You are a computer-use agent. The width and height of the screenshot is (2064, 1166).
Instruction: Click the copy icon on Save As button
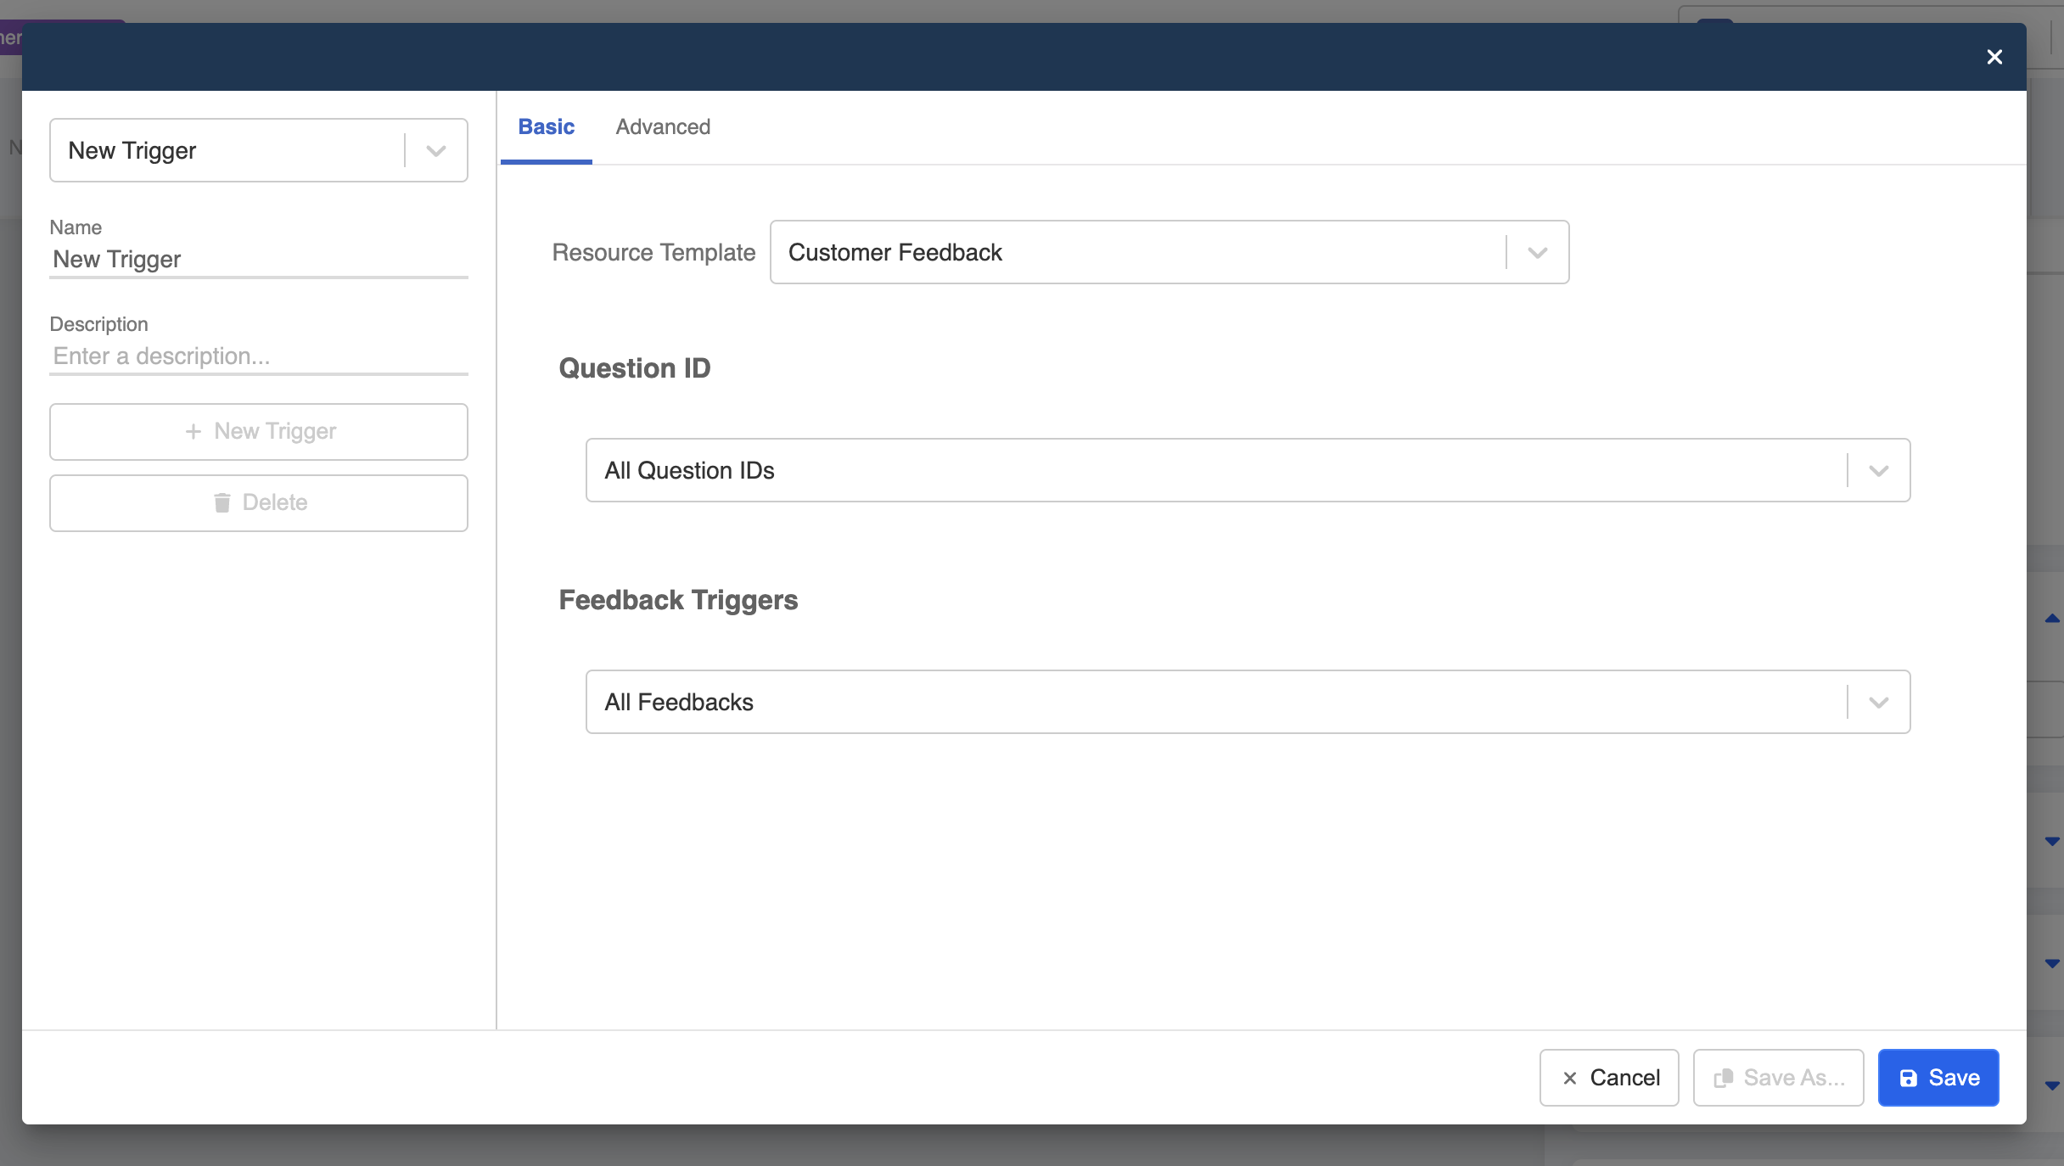pyautogui.click(x=1723, y=1078)
